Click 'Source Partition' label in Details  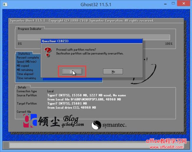pos(27,95)
